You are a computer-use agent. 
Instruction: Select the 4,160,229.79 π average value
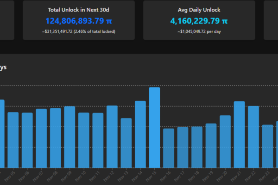[x=199, y=21]
